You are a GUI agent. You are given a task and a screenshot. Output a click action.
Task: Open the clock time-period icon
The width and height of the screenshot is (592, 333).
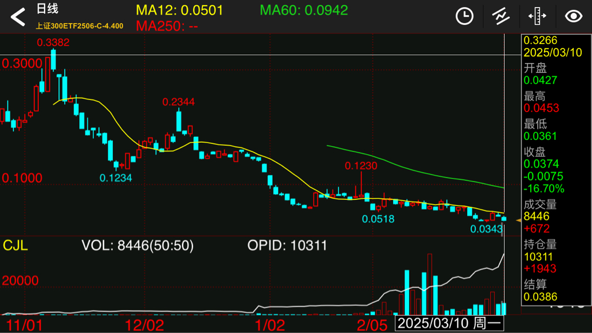pos(464,16)
